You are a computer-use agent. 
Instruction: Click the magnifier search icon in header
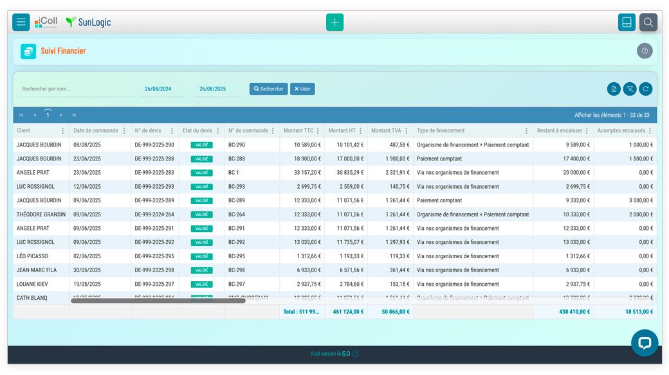pyautogui.click(x=648, y=22)
